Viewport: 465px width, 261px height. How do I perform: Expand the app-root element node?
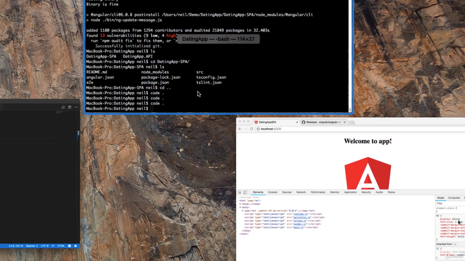click(243, 211)
